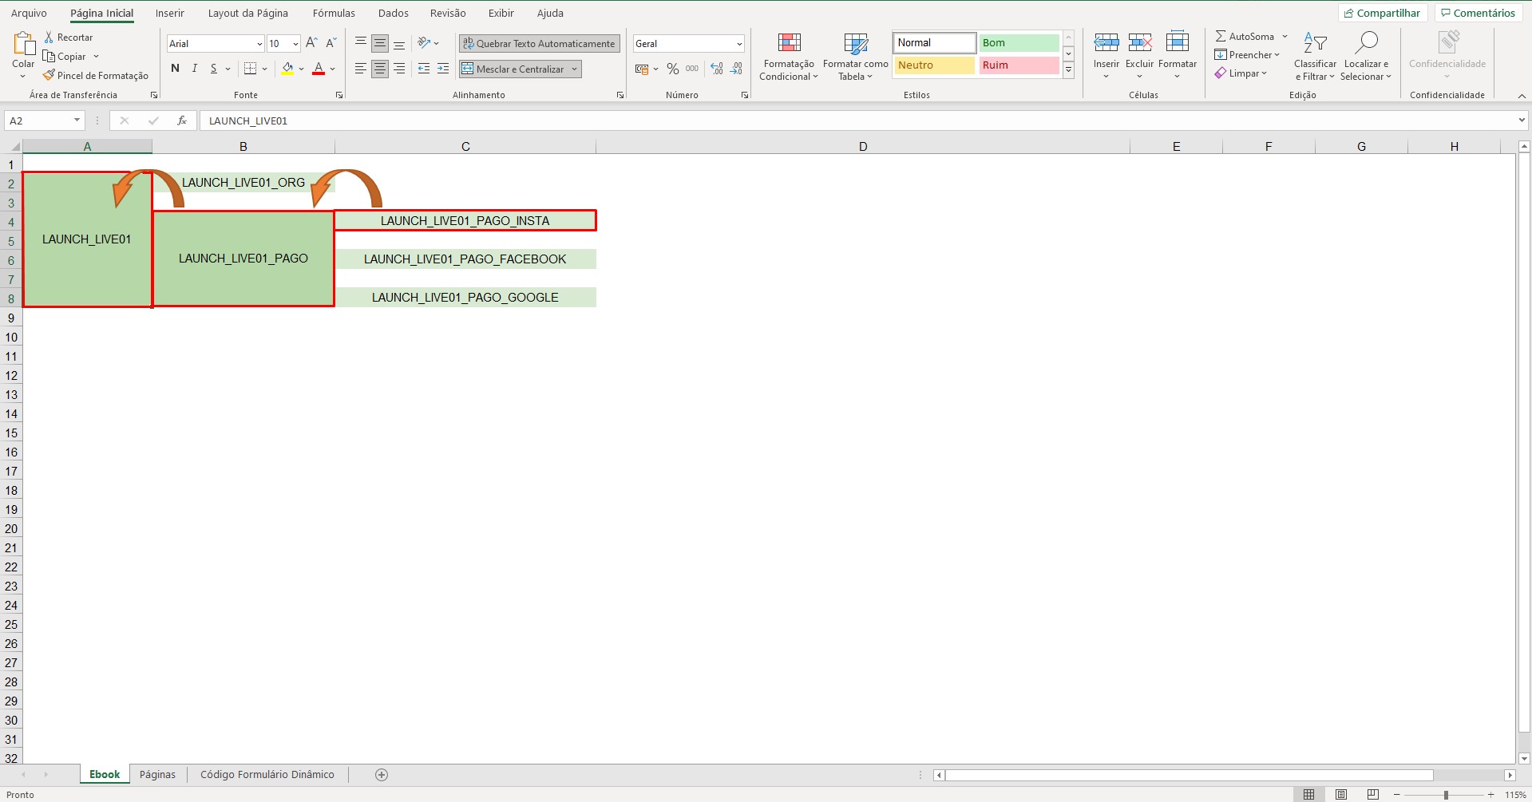Apply the Ruim cell style

point(1019,65)
